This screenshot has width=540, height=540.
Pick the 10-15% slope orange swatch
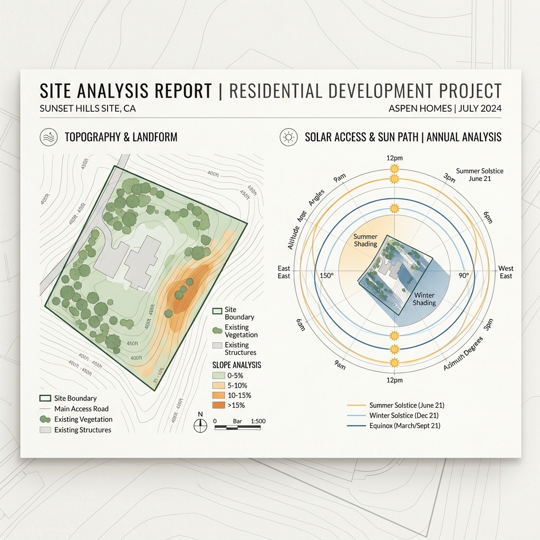click(x=219, y=396)
